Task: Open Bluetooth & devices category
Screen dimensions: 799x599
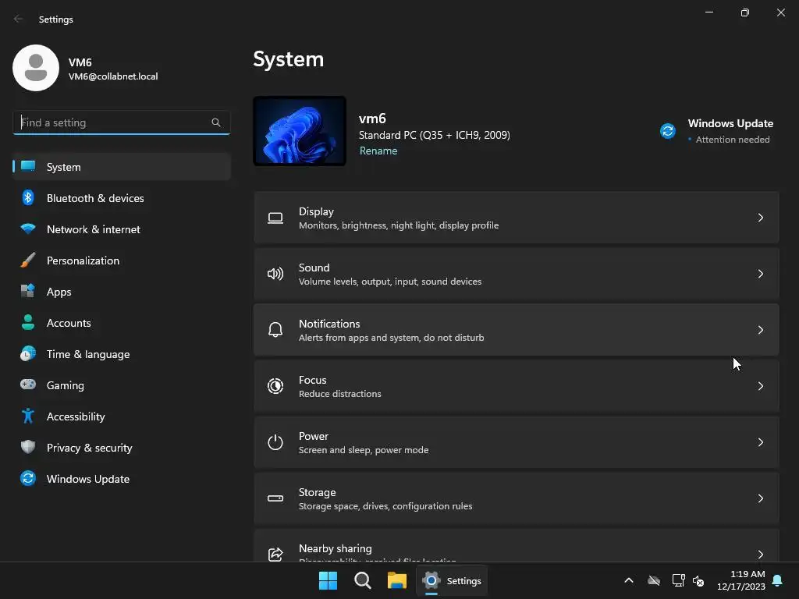Action: coord(121,197)
